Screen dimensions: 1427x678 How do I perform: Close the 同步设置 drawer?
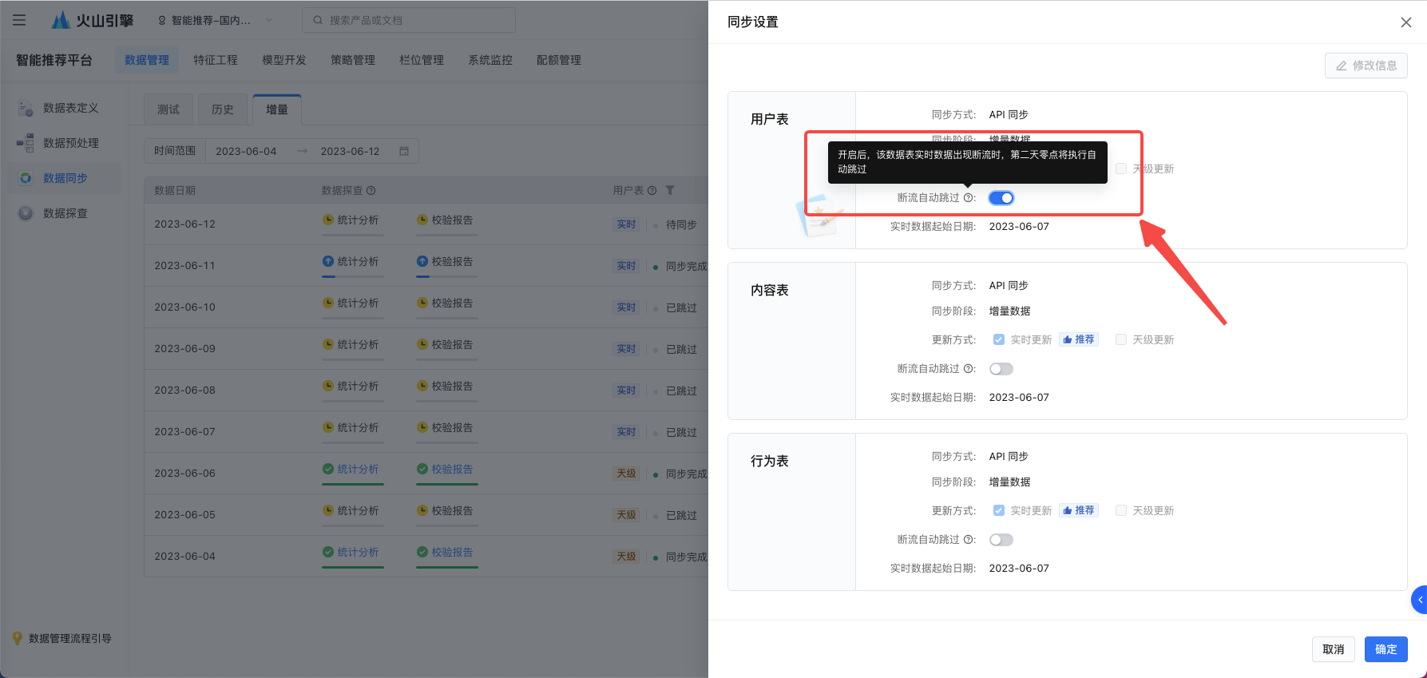[1406, 22]
